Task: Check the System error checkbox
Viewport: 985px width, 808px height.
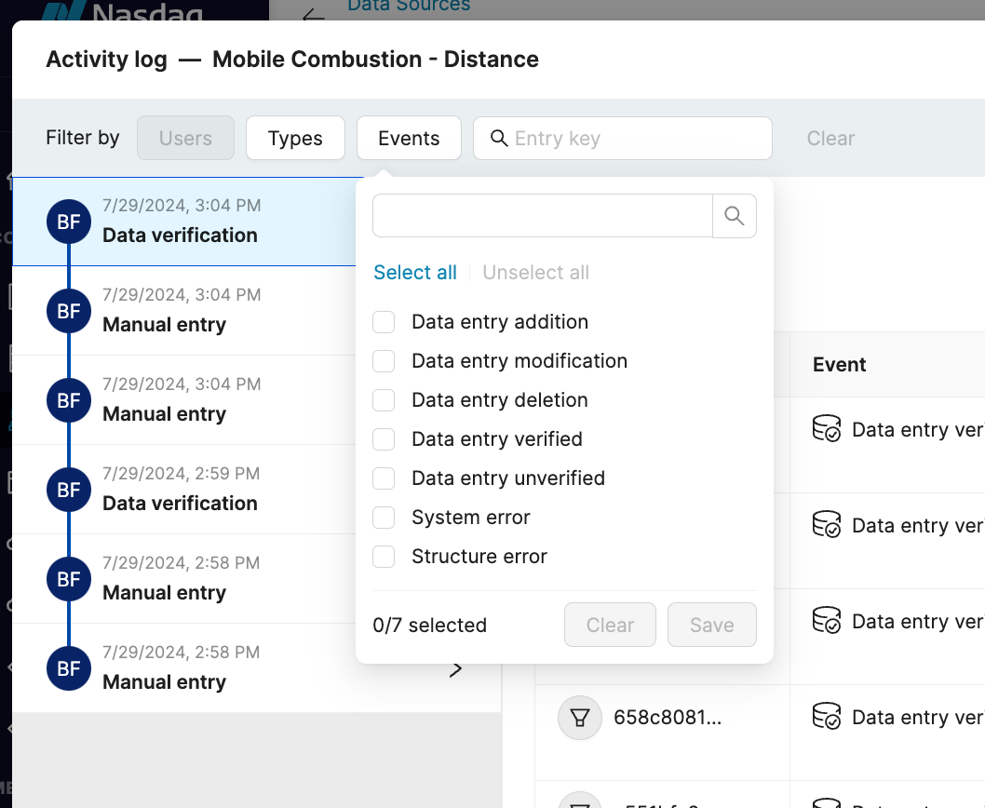Action: click(384, 517)
